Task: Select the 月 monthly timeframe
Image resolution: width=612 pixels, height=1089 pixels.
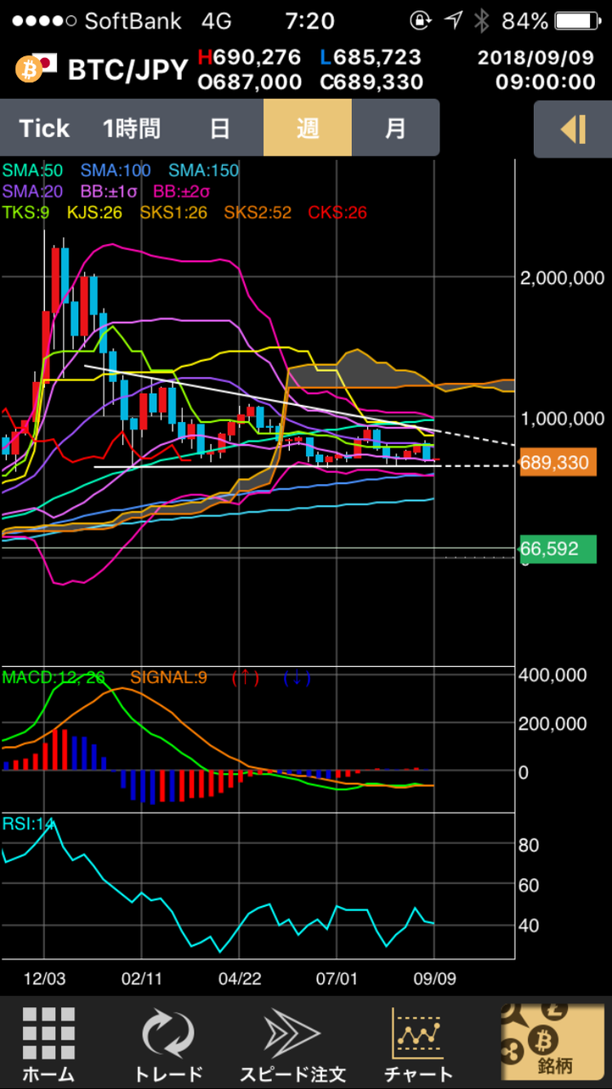Action: pos(395,128)
